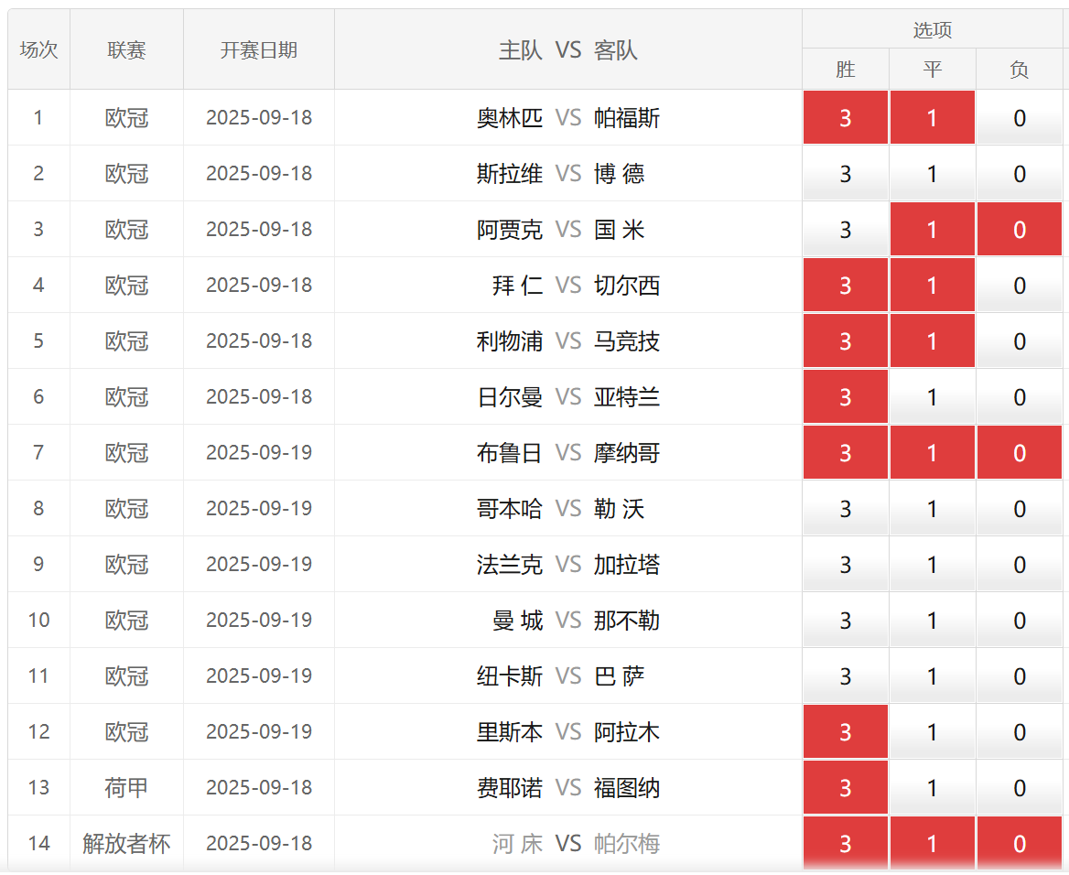Select 胜 (3) for 哥本哈 VS 勒沃

point(846,510)
